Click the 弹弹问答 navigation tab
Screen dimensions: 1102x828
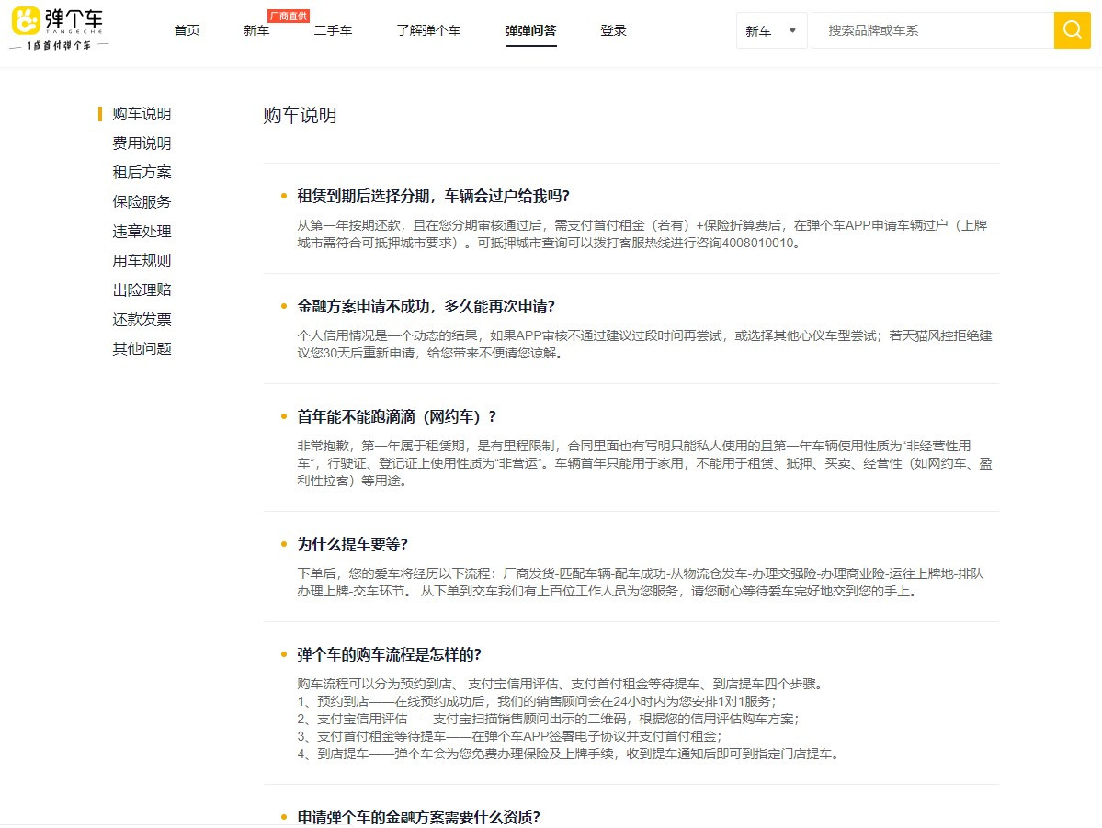pyautogui.click(x=530, y=30)
